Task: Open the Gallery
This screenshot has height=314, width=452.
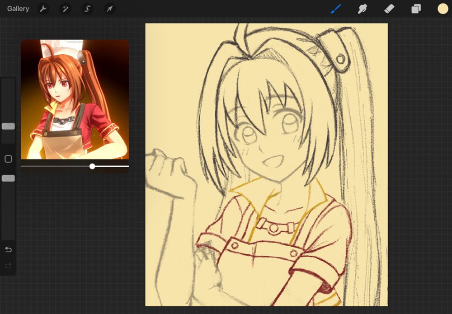Action: pyautogui.click(x=18, y=9)
